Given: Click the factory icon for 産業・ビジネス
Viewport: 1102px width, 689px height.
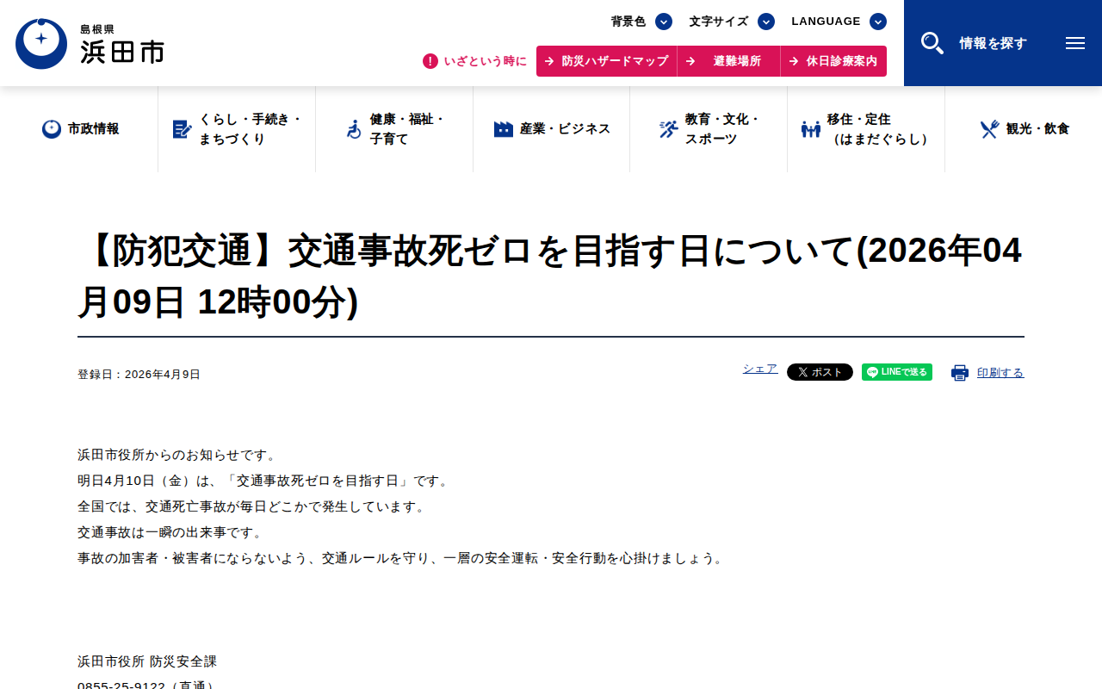Looking at the screenshot, I should [504, 129].
